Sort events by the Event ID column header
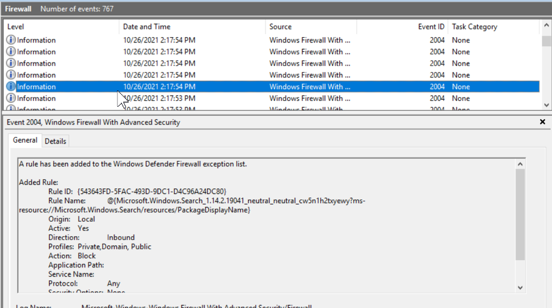 (402, 27)
